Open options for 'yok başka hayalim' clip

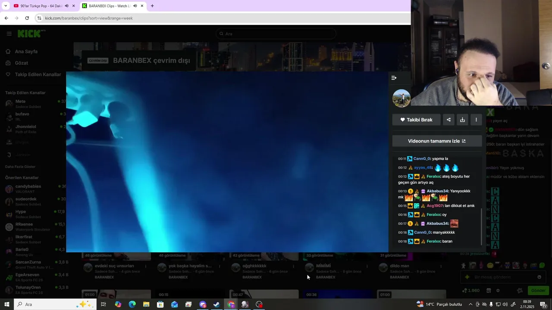tap(220, 266)
